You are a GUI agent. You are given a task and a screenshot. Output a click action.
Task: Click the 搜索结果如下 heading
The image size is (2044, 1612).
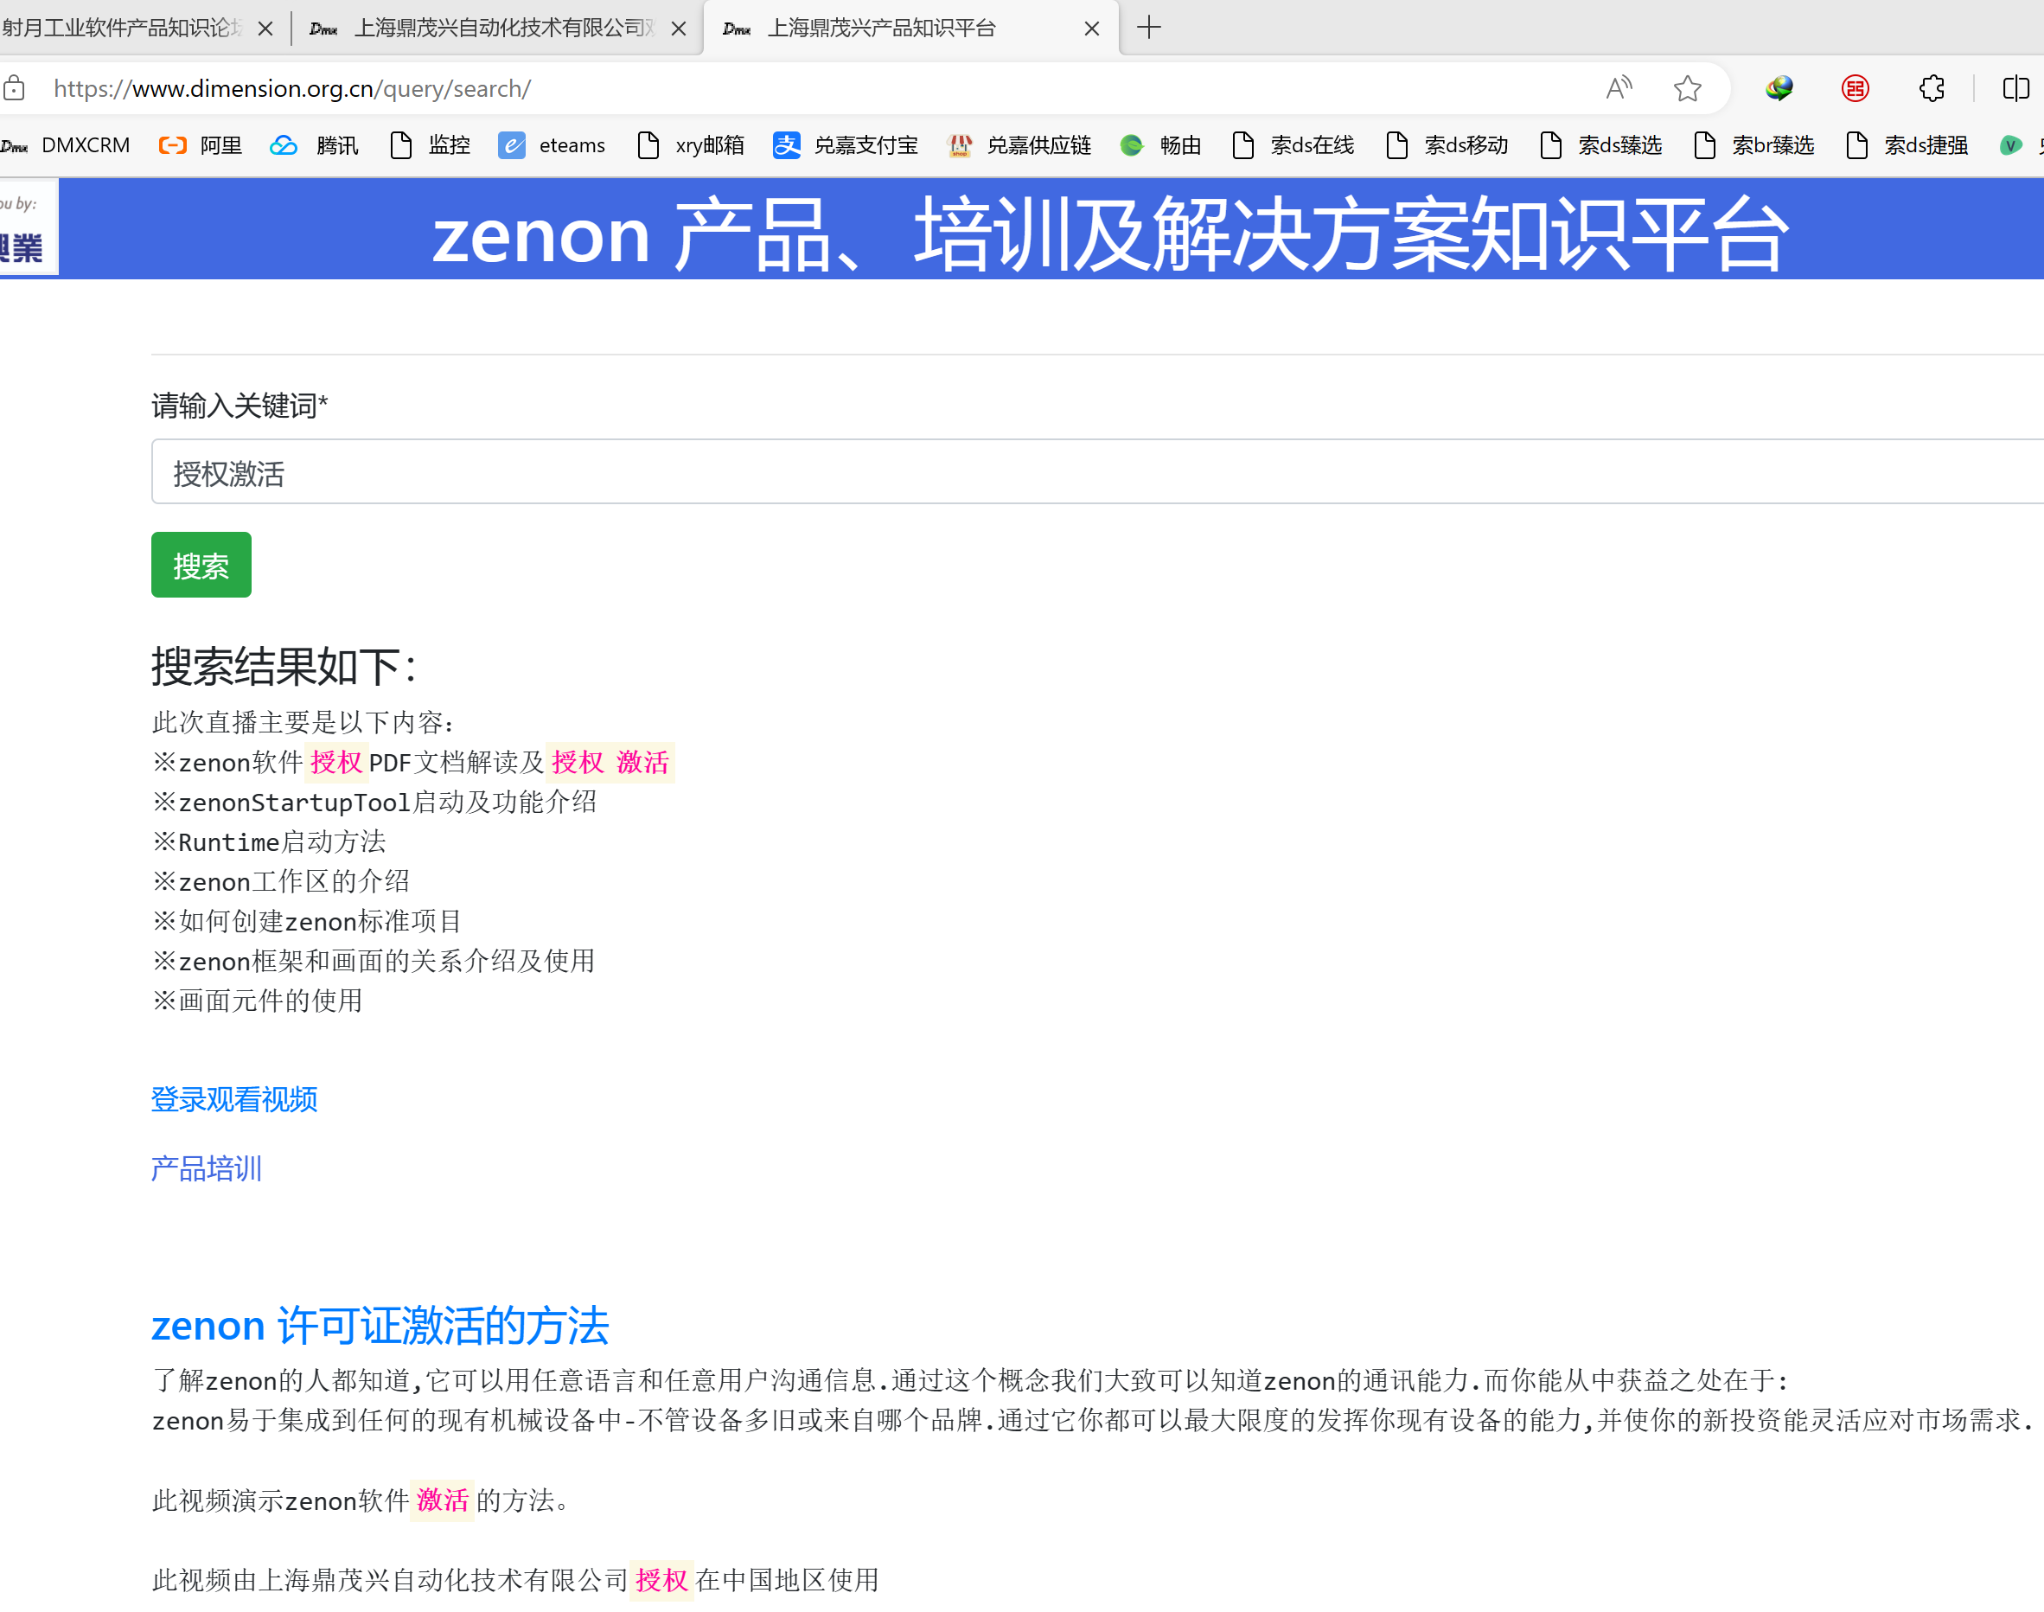pos(284,668)
